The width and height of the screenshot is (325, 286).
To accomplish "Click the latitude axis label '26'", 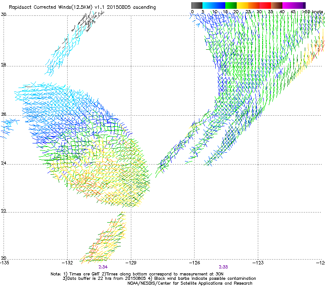I will click(x=4, y=114).
